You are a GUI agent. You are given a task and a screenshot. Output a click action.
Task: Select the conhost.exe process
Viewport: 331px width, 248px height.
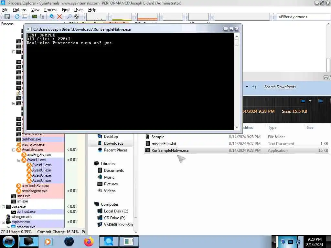26,212
